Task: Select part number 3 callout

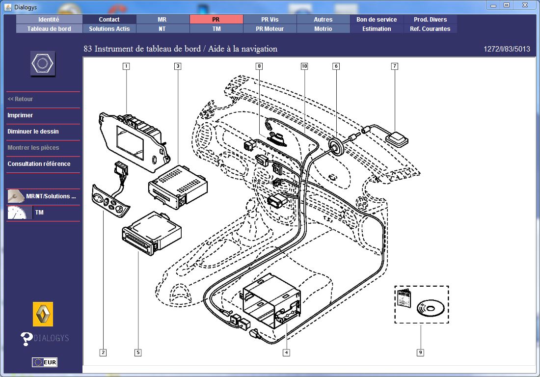Action: coord(178,66)
